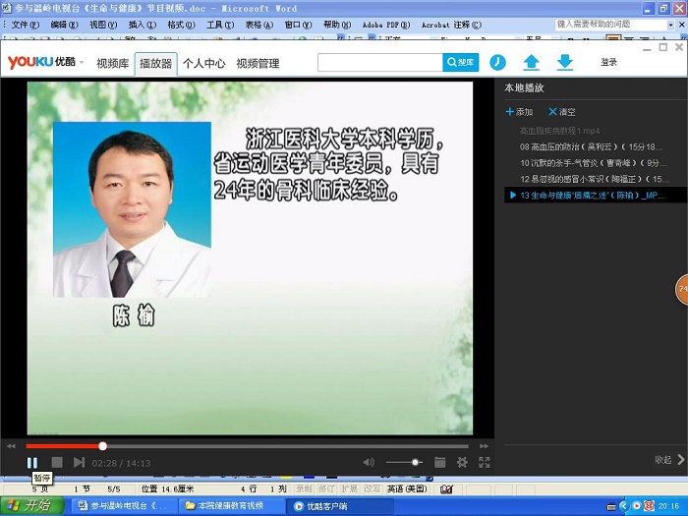Open the Windows 开始 start button
The width and height of the screenshot is (688, 516).
pos(31,506)
